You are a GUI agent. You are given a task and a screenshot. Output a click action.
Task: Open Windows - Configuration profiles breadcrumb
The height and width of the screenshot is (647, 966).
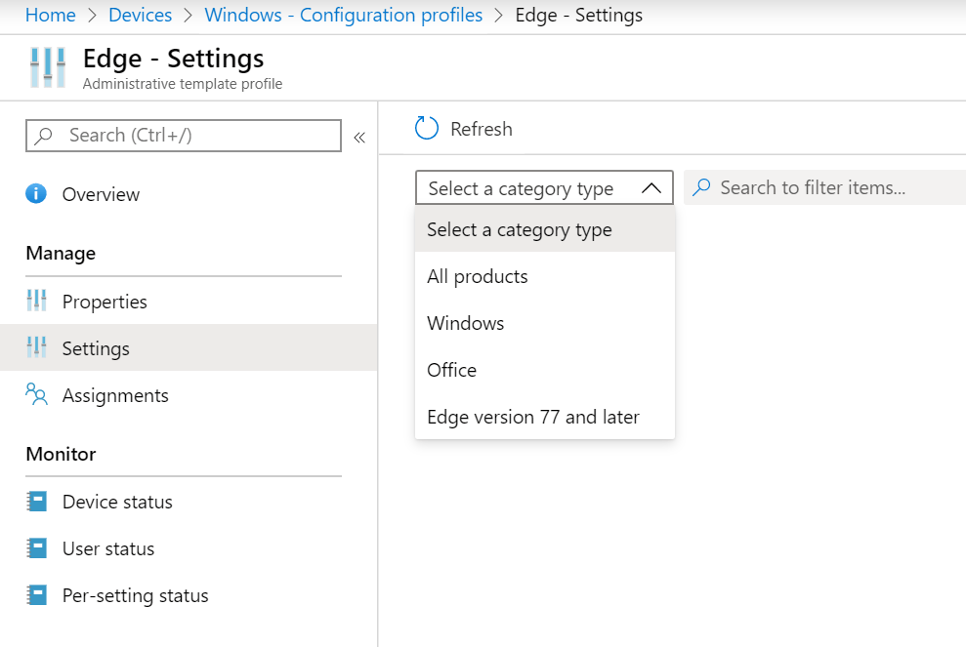(343, 15)
